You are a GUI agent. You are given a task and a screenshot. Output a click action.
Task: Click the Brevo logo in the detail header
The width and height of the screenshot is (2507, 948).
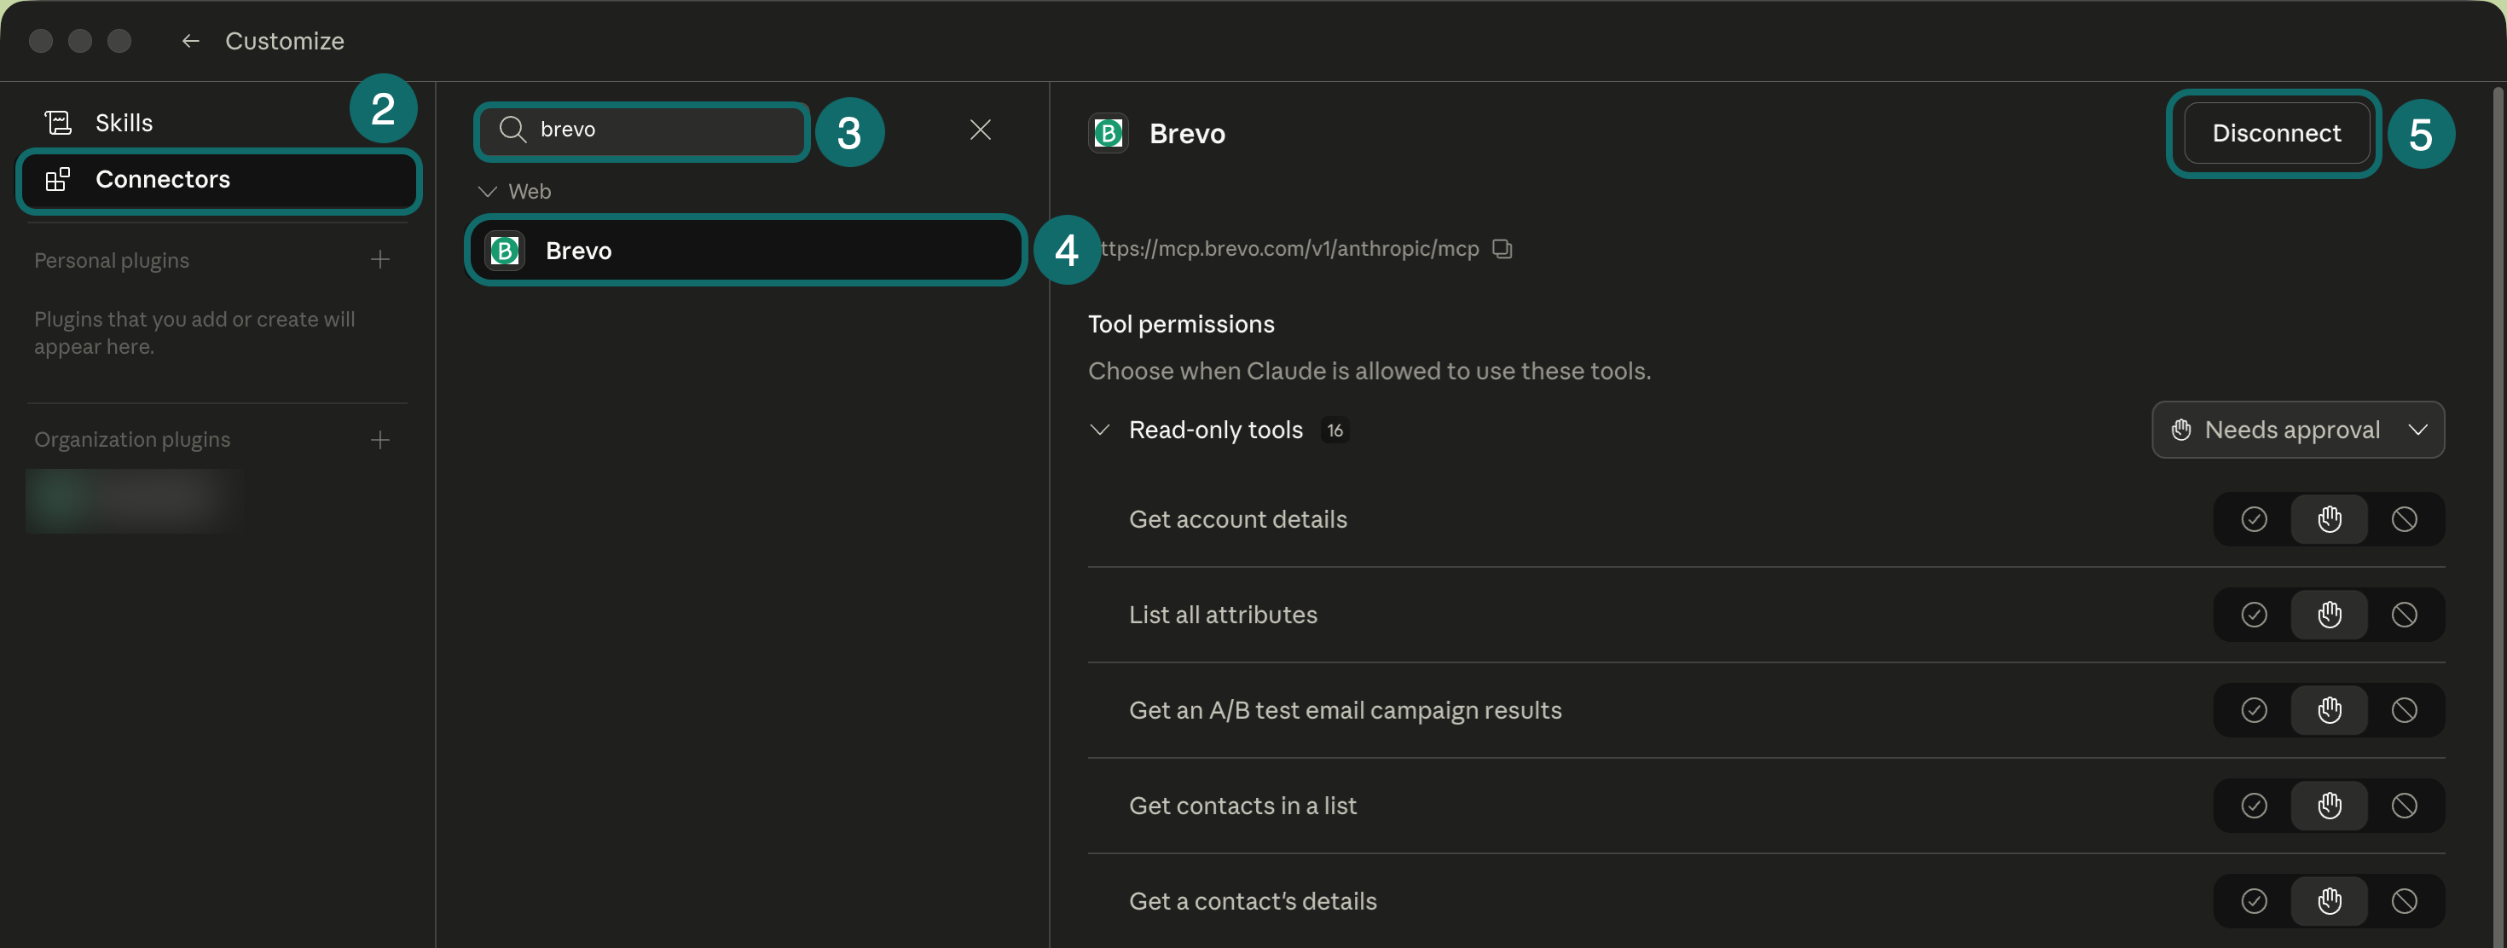pyautogui.click(x=1108, y=133)
